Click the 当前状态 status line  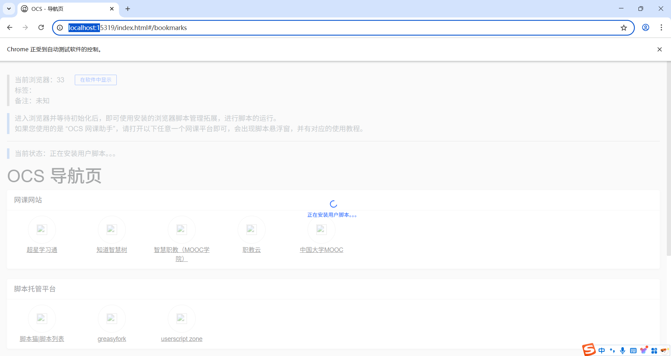tap(65, 154)
